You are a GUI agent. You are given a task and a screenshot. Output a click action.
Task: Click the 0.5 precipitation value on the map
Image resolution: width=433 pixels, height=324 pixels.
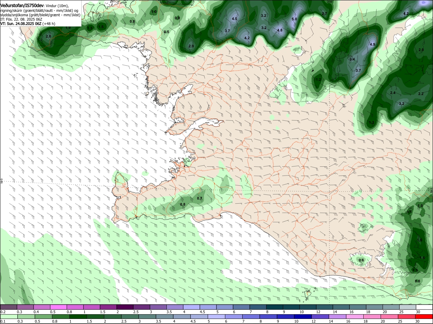166,32
